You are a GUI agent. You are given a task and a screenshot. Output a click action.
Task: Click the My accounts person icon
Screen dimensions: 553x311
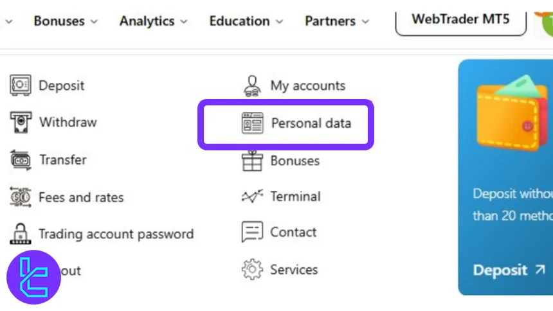[x=252, y=85]
